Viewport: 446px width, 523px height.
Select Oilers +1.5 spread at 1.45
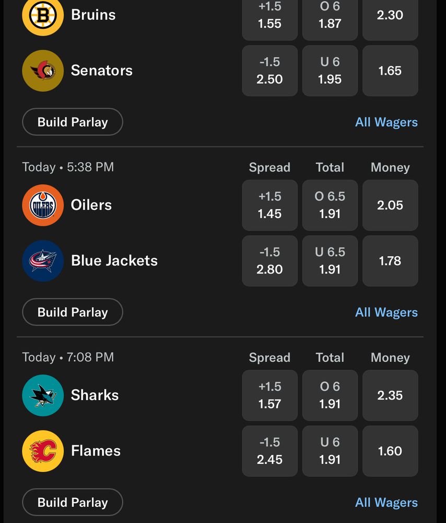point(269,205)
